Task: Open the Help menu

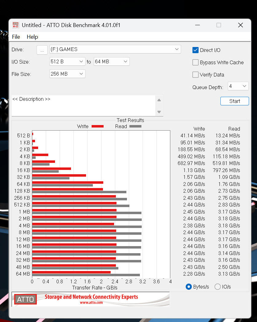Action: tap(32, 37)
